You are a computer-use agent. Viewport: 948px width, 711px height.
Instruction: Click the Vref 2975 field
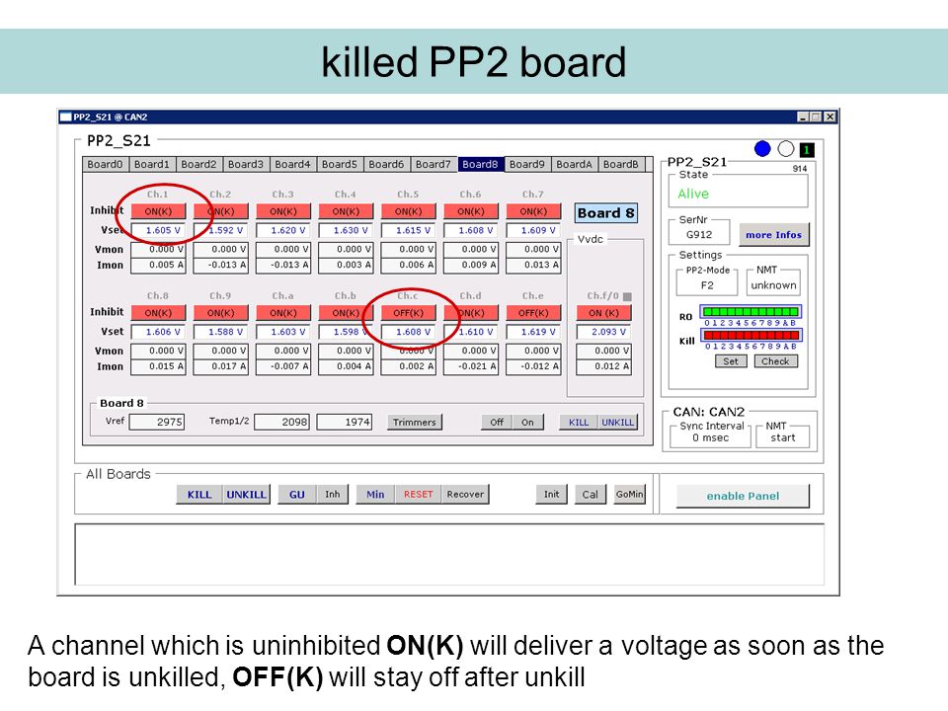pos(157,422)
